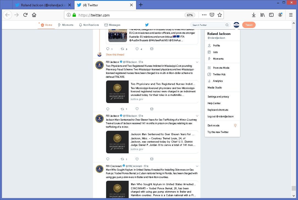The image size is (298, 200).
Task: Open new browser tab with plus button
Action: coord(141,5)
